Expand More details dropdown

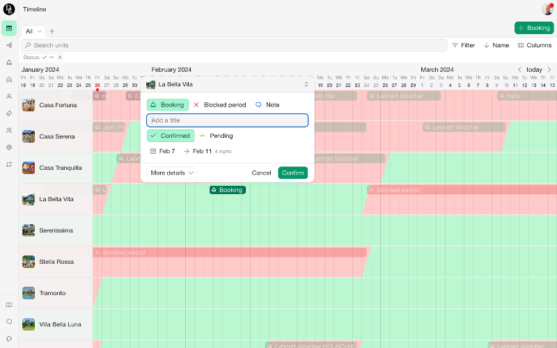point(172,173)
